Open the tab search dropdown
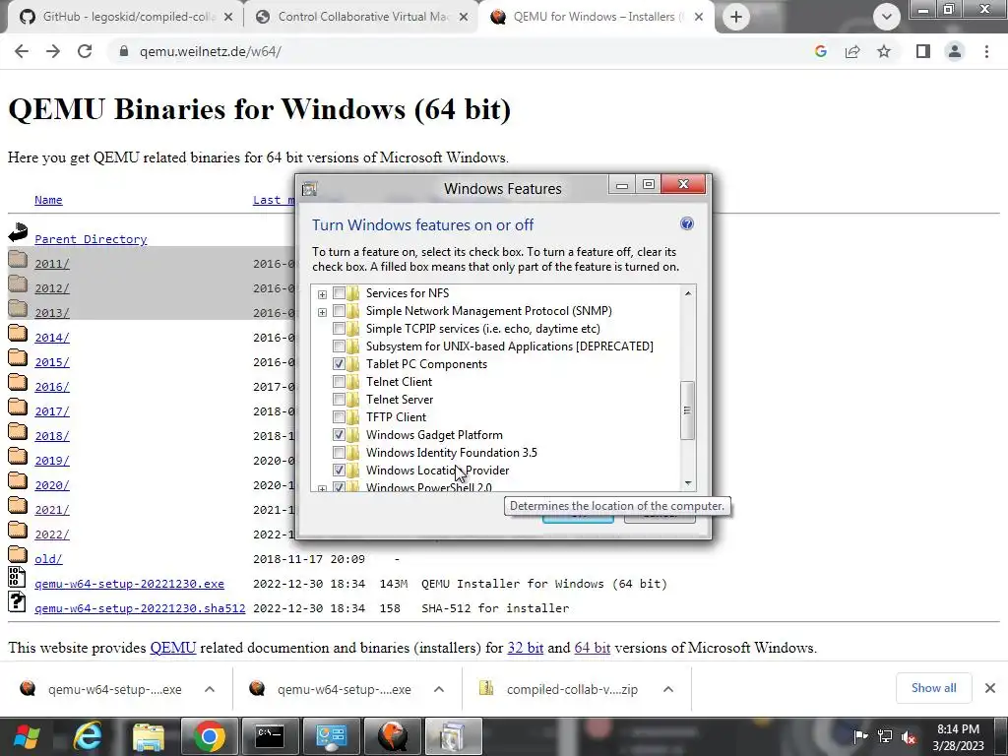The width and height of the screenshot is (1008, 756). tap(887, 17)
